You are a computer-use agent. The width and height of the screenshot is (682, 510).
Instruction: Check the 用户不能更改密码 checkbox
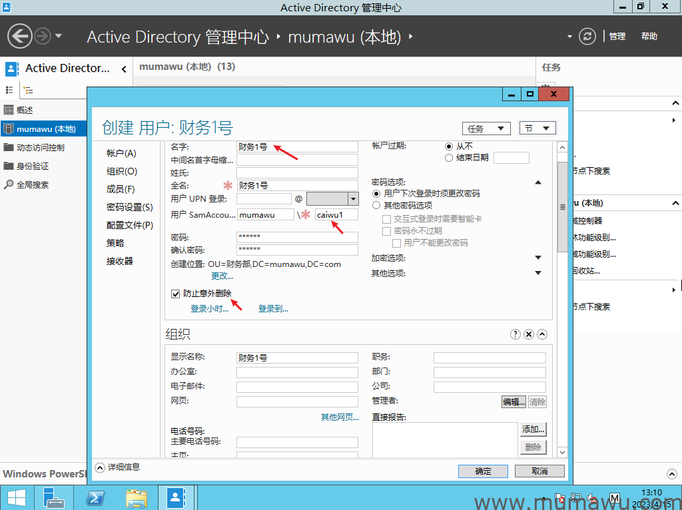tap(396, 242)
